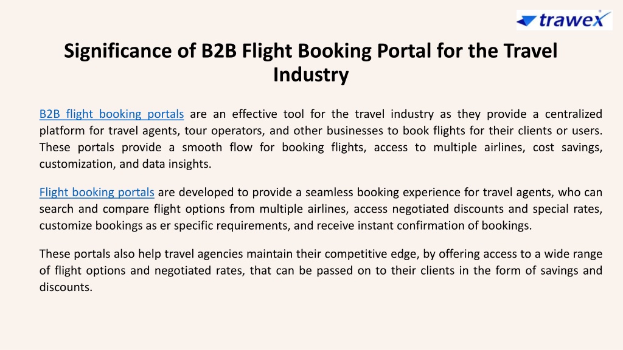
Task: Click the blue arrow emblem in trawex logo
Action: point(527,21)
